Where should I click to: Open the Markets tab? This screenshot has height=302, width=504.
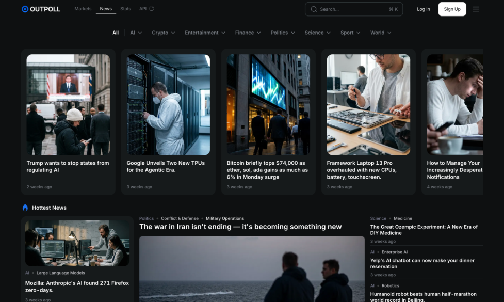pyautogui.click(x=83, y=9)
